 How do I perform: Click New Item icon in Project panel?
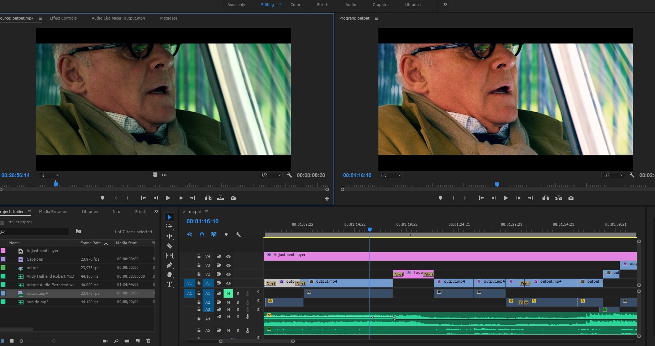(x=138, y=341)
